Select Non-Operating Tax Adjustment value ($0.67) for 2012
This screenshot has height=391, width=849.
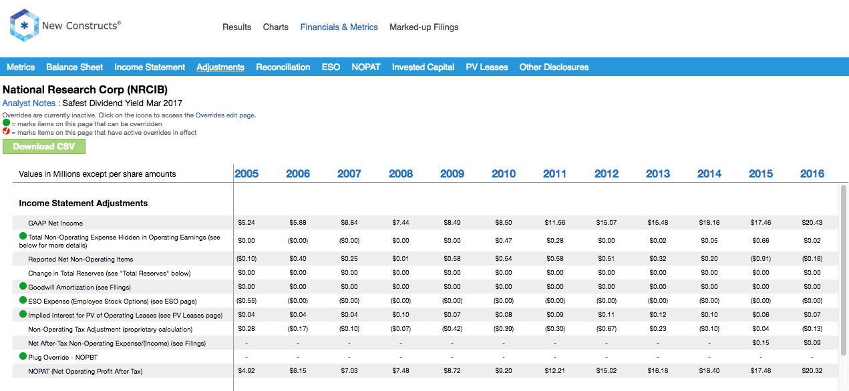pos(607,329)
